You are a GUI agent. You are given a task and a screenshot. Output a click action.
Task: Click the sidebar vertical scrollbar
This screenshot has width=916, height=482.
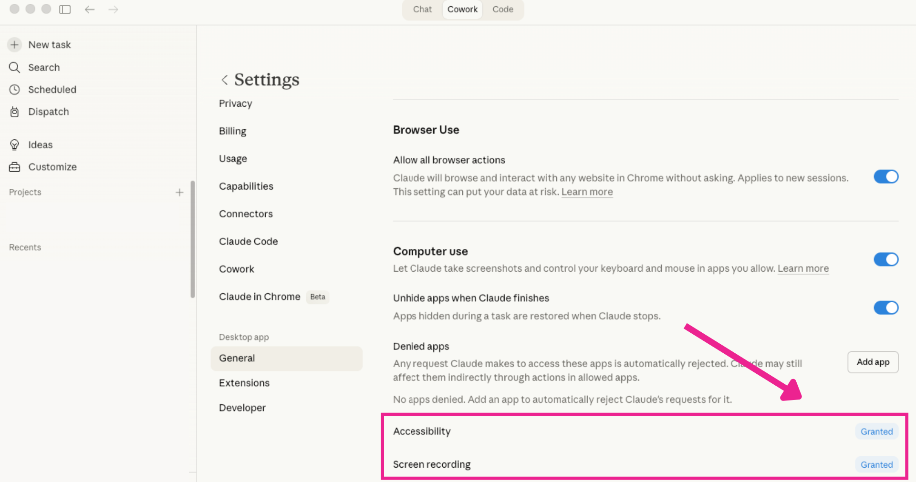pyautogui.click(x=193, y=238)
